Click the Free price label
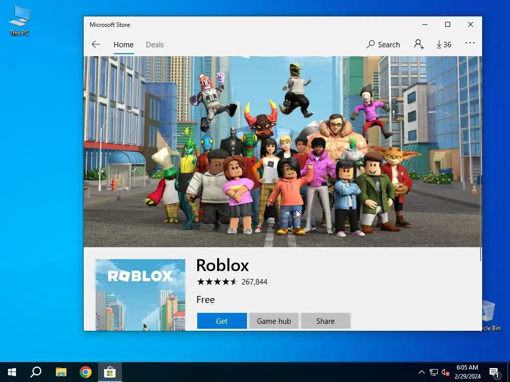The width and height of the screenshot is (510, 382). click(206, 299)
